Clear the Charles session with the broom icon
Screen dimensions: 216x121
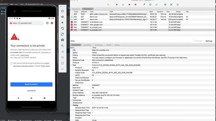click(108, 4)
